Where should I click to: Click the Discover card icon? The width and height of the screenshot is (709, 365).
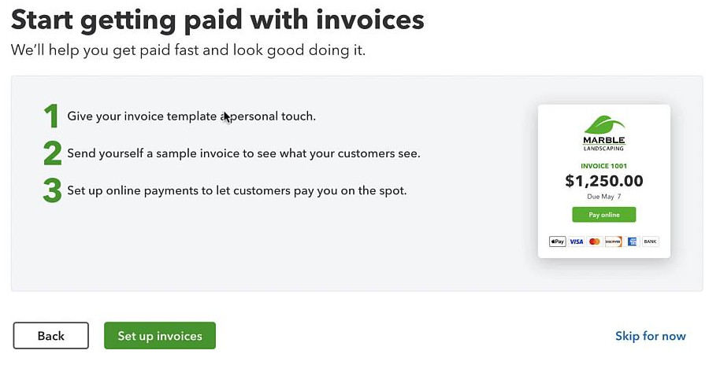point(613,241)
